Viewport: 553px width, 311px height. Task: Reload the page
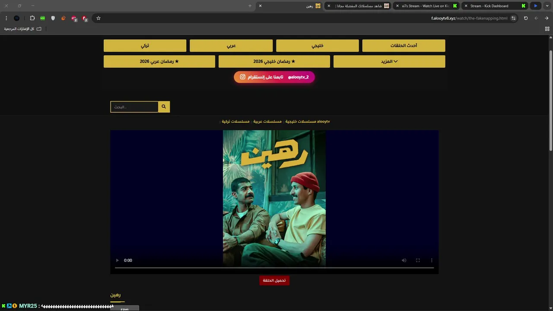(526, 18)
